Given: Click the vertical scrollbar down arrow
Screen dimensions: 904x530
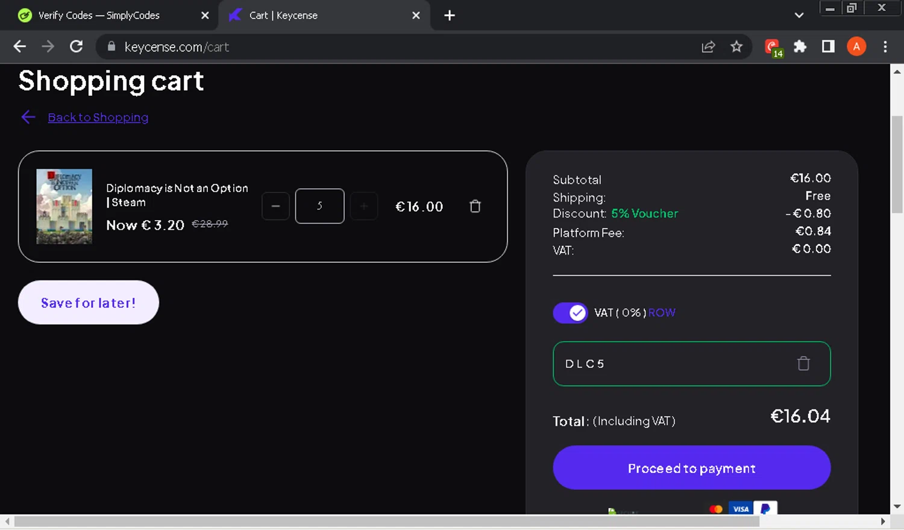Looking at the screenshot, I should 897,506.
